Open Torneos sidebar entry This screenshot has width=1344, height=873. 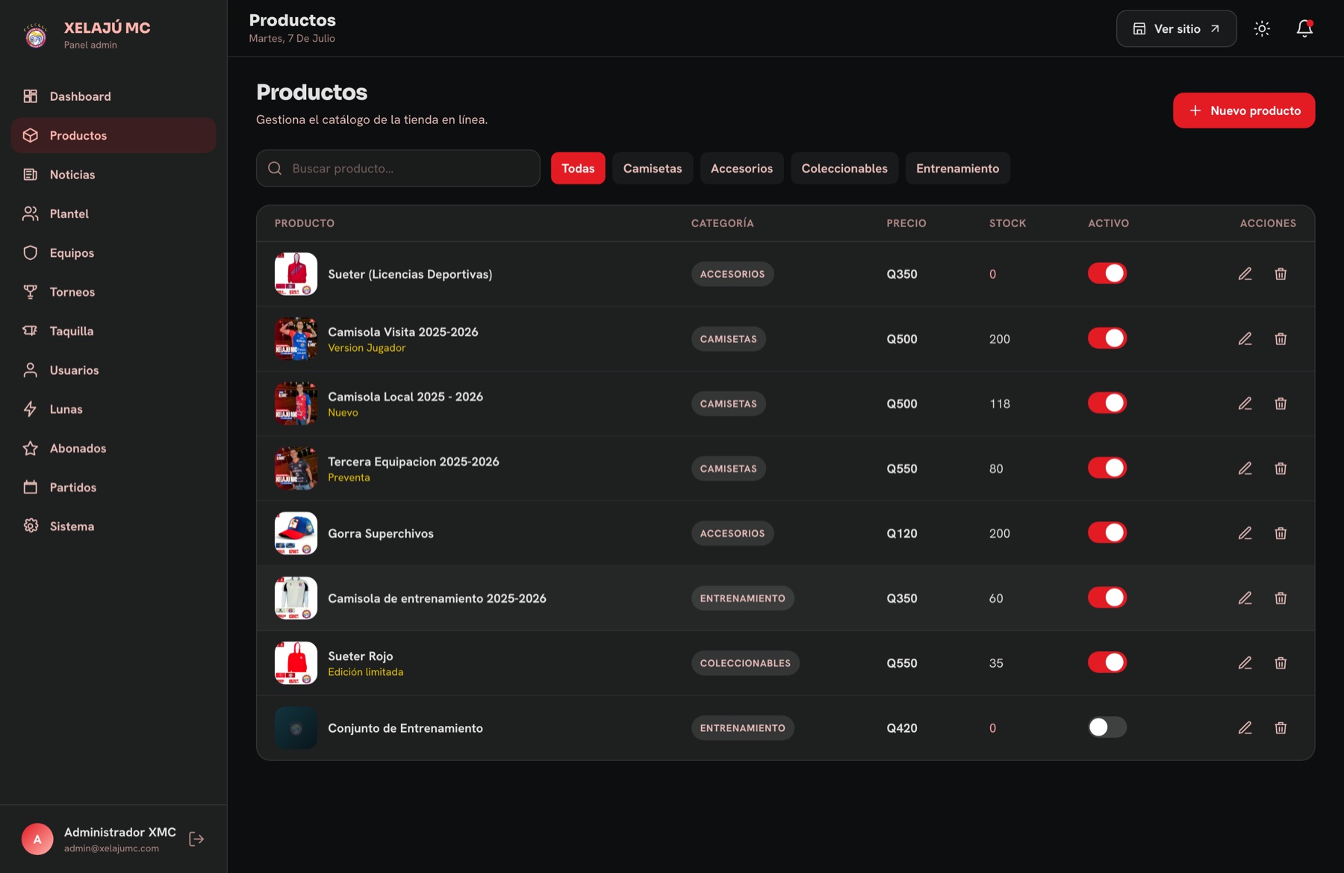(113, 292)
